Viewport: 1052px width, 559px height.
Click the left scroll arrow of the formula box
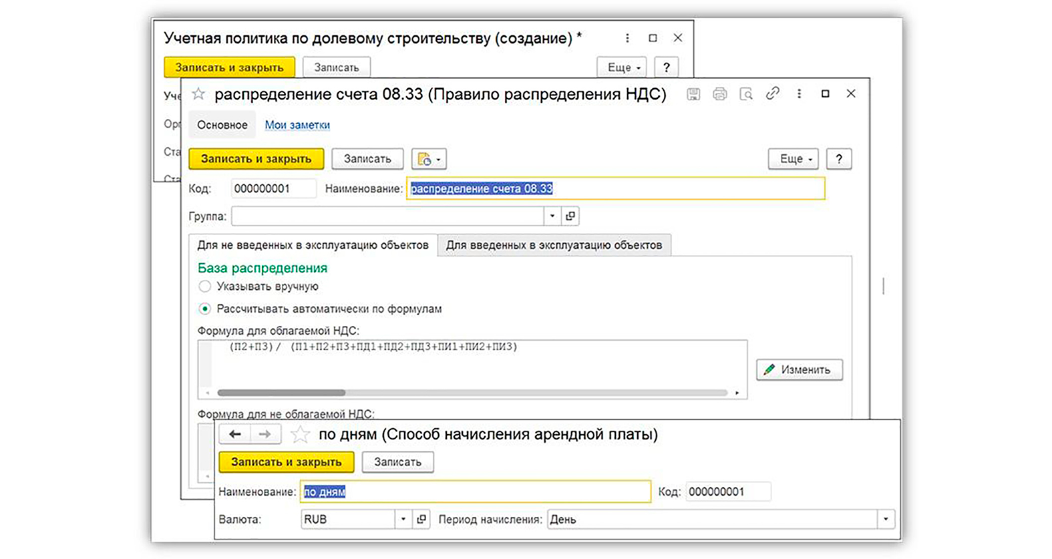[207, 393]
